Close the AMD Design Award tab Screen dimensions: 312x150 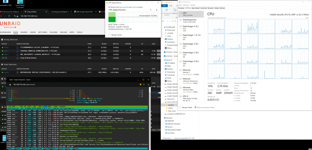(x=96, y=12)
